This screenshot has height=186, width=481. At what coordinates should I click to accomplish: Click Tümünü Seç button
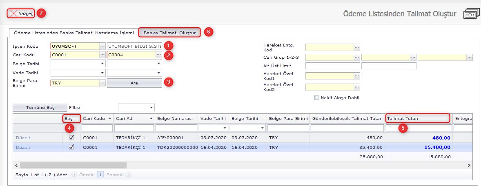pos(40,107)
